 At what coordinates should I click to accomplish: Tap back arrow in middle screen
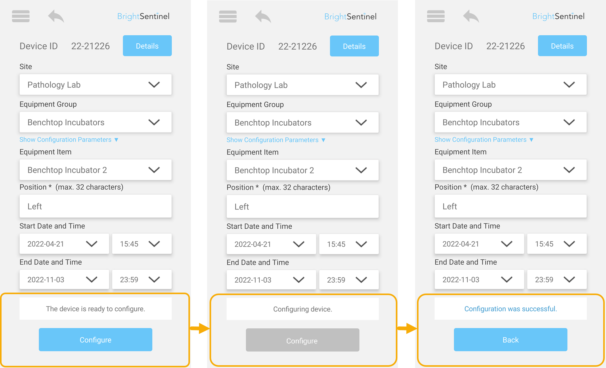point(263,16)
